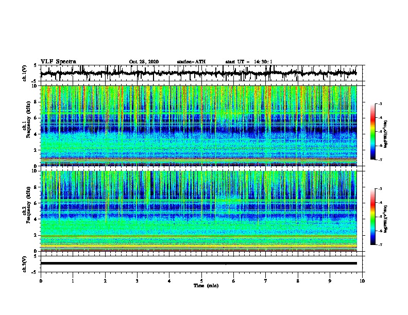Click the upper colorbar's log(PSD) label

[385, 134]
